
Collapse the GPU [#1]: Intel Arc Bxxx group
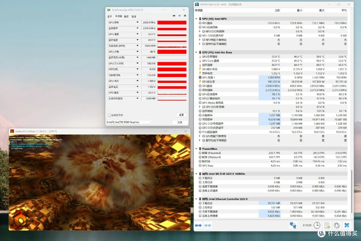[x=196, y=52]
